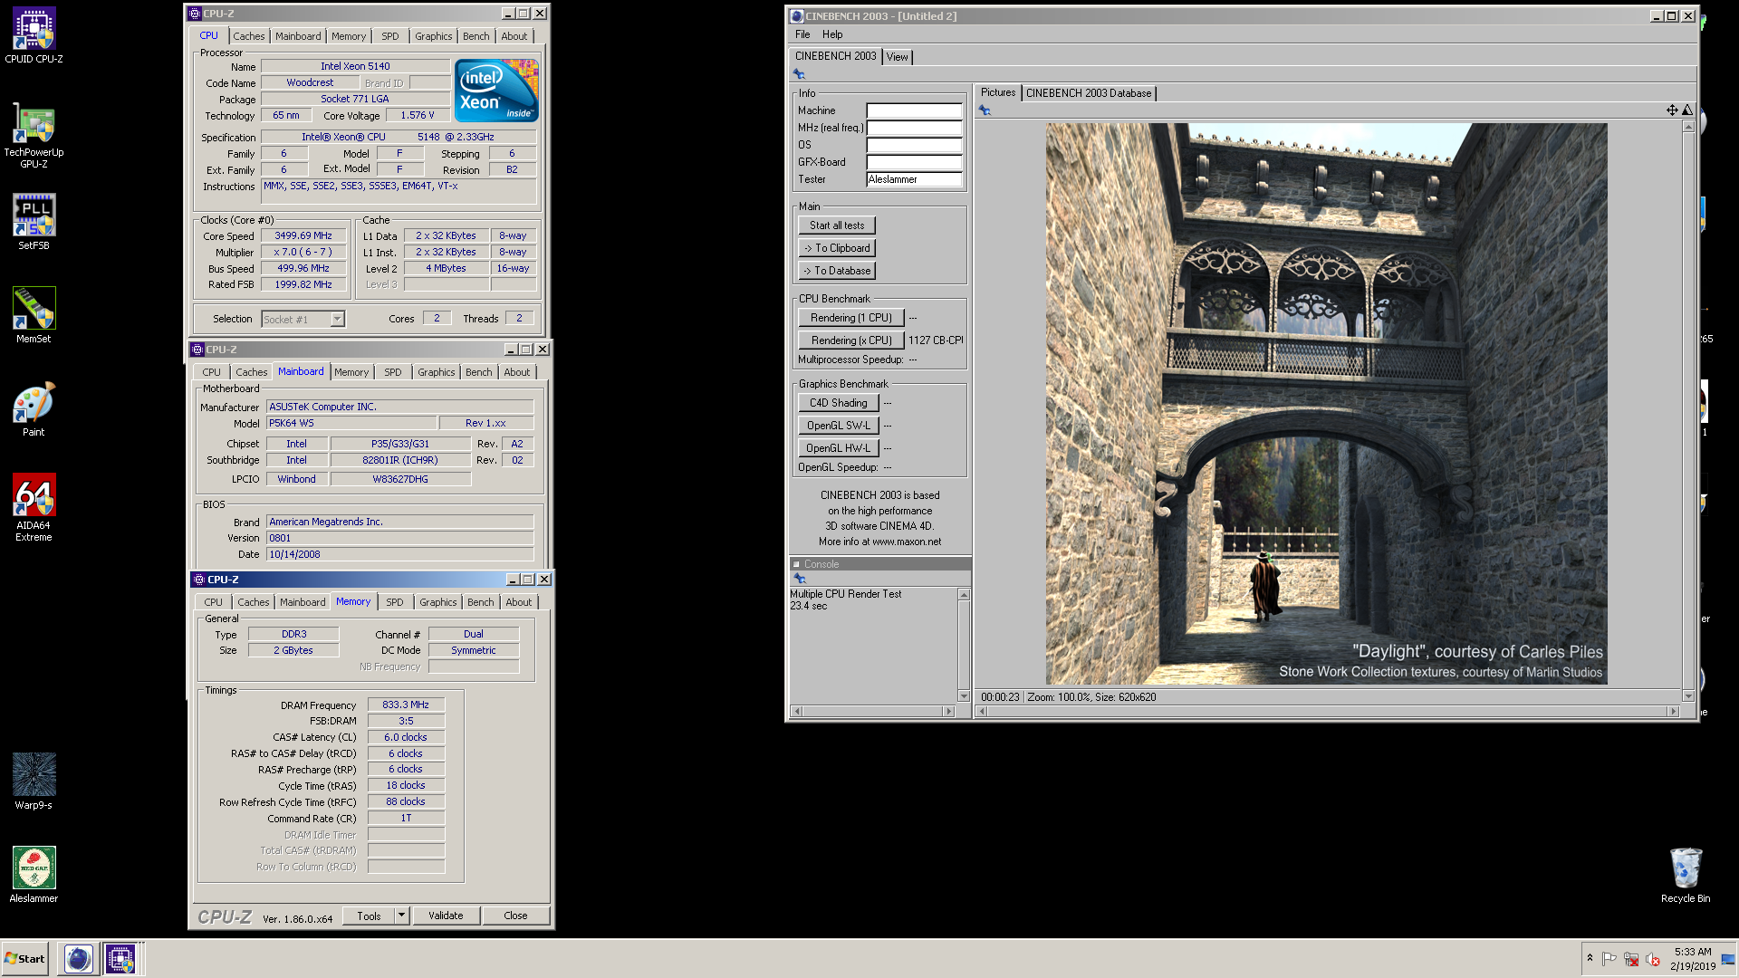This screenshot has width=1739, height=978.
Task: Click the Start all tests button
Action: point(837,225)
